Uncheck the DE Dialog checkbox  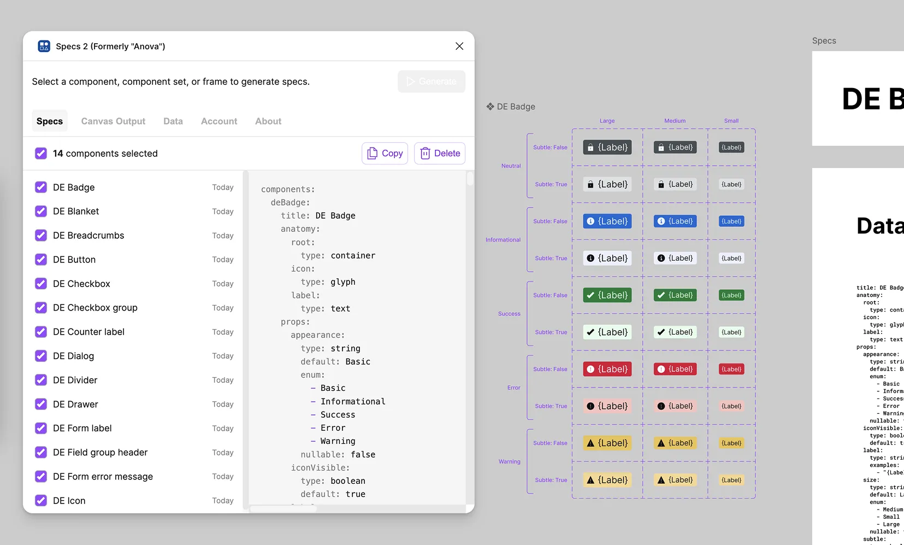41,356
